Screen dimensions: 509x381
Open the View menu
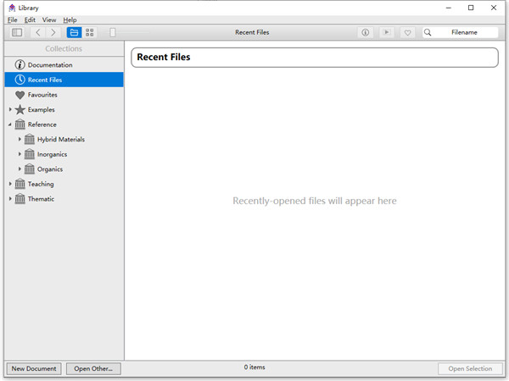pyautogui.click(x=49, y=19)
